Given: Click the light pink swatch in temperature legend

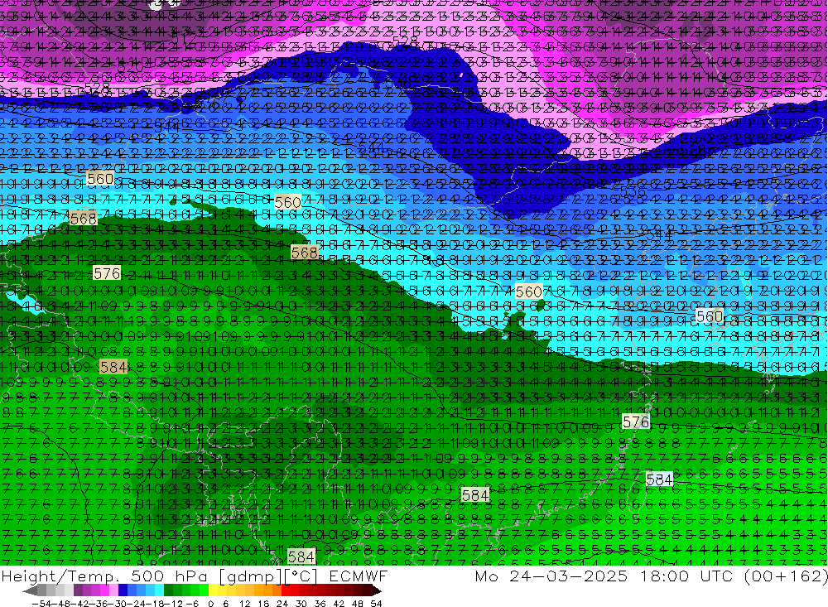Looking at the screenshot, I should coord(113,591).
